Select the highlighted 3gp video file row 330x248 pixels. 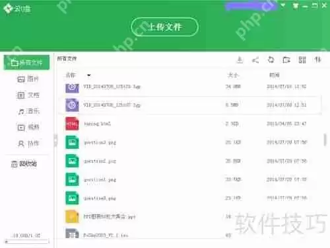pos(190,105)
